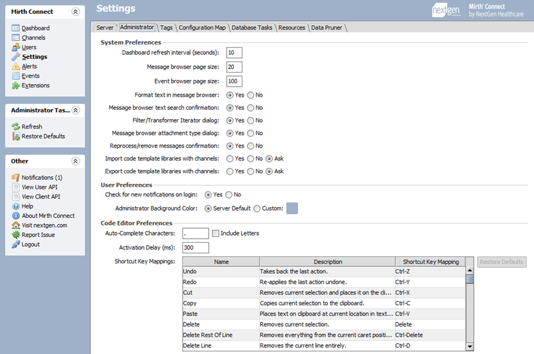
Task: Open the Resources tab
Action: pos(292,28)
